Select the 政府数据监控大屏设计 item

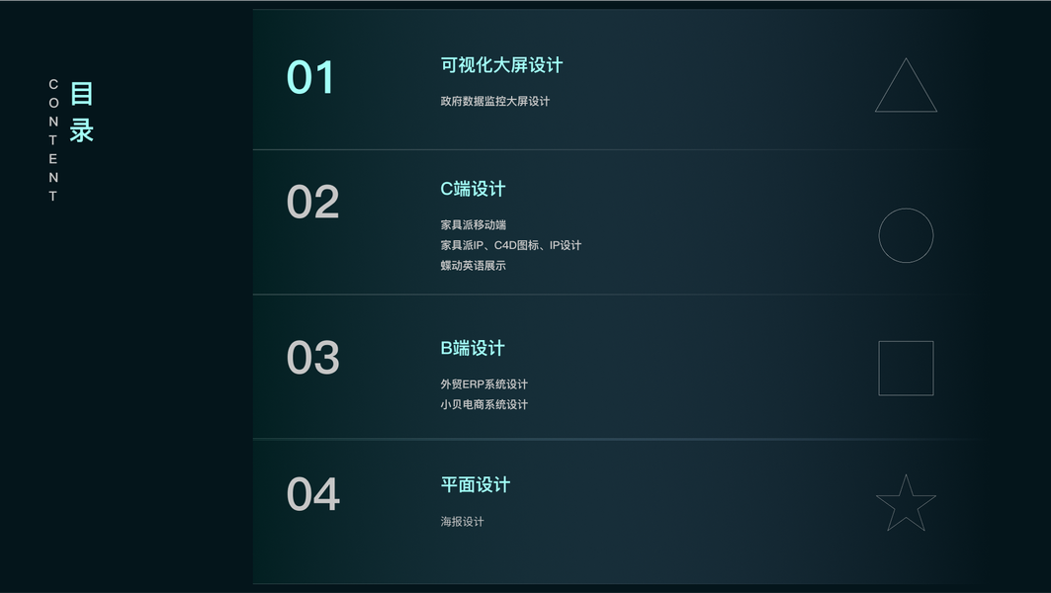point(495,101)
